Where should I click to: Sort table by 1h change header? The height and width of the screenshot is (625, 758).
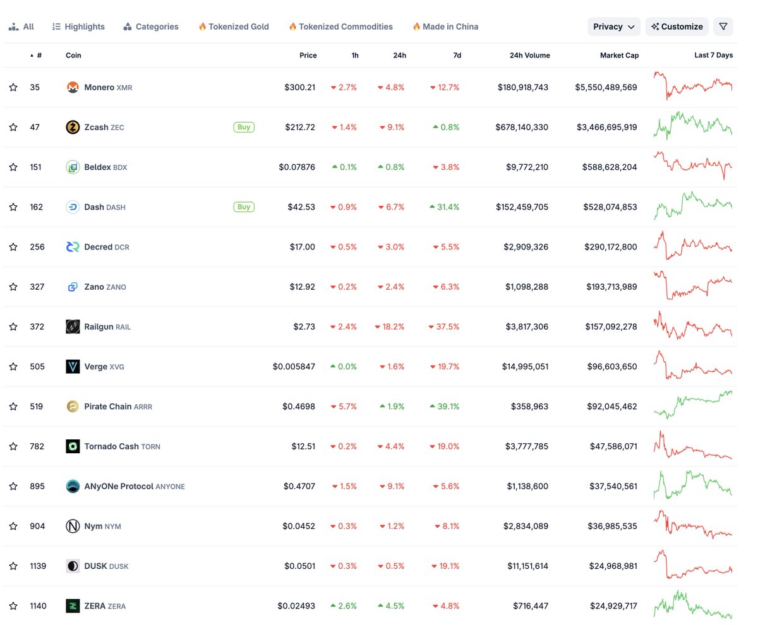coord(355,56)
